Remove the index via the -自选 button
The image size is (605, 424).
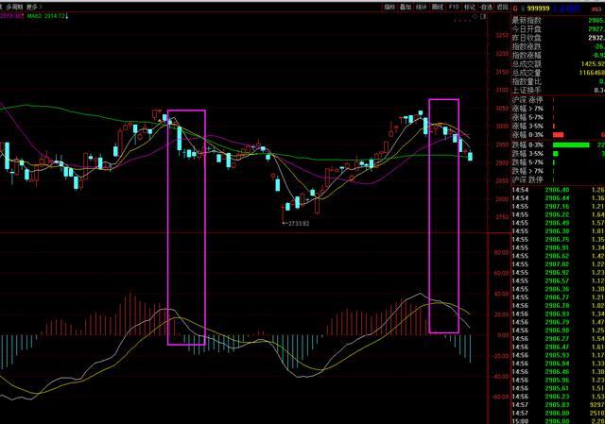485,6
